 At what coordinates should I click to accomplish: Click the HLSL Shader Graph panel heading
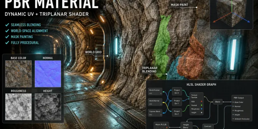201,85
